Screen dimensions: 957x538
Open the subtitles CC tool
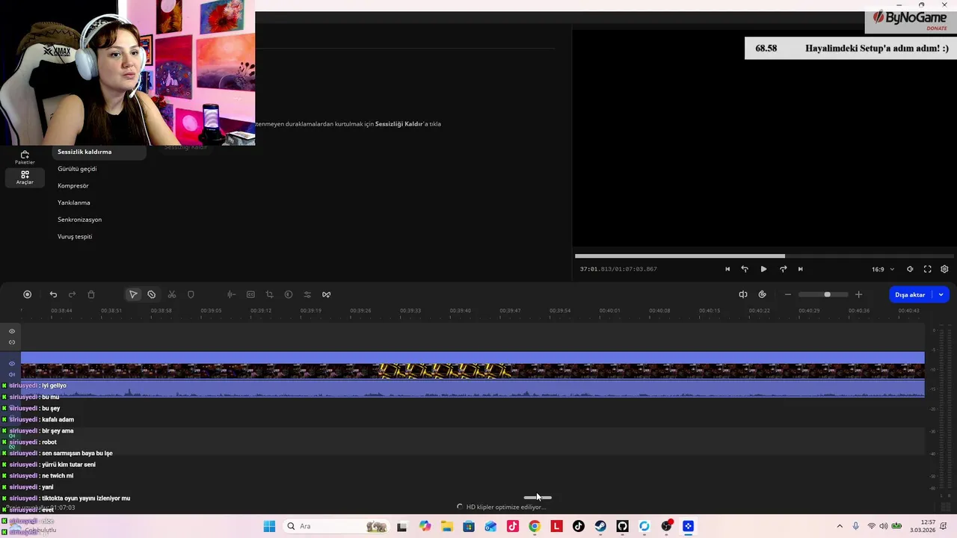[x=250, y=294]
